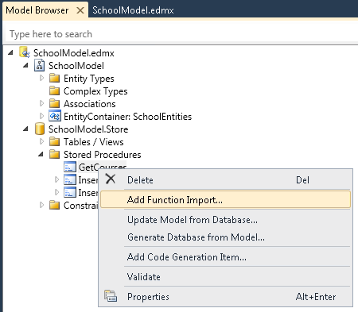Collapse the Stored Procedures folder

pyautogui.click(x=41, y=154)
